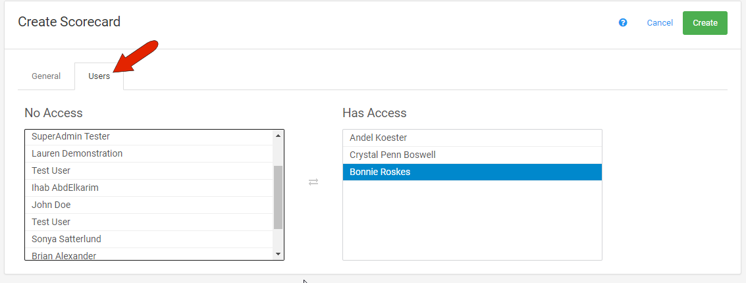Screen dimensions: 746x283
Task: Select Brian Alexander in No Access
Action: (149, 255)
